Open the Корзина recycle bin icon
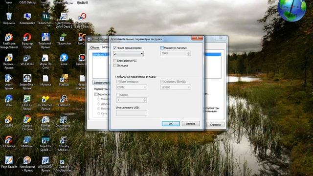Screen dimensions: 313x176 (9, 19)
